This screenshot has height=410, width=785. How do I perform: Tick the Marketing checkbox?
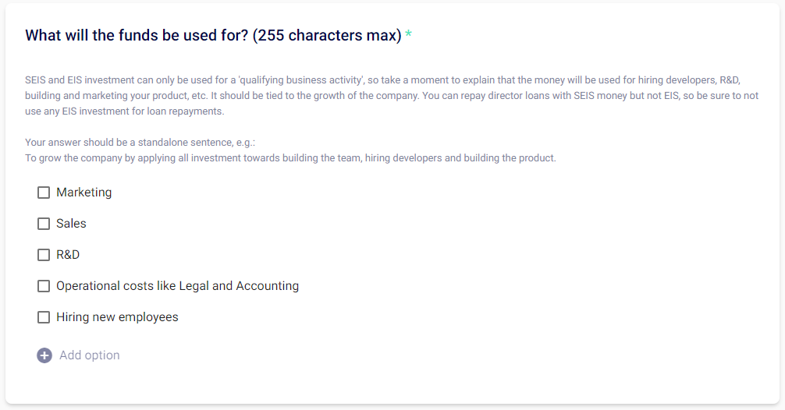point(44,193)
